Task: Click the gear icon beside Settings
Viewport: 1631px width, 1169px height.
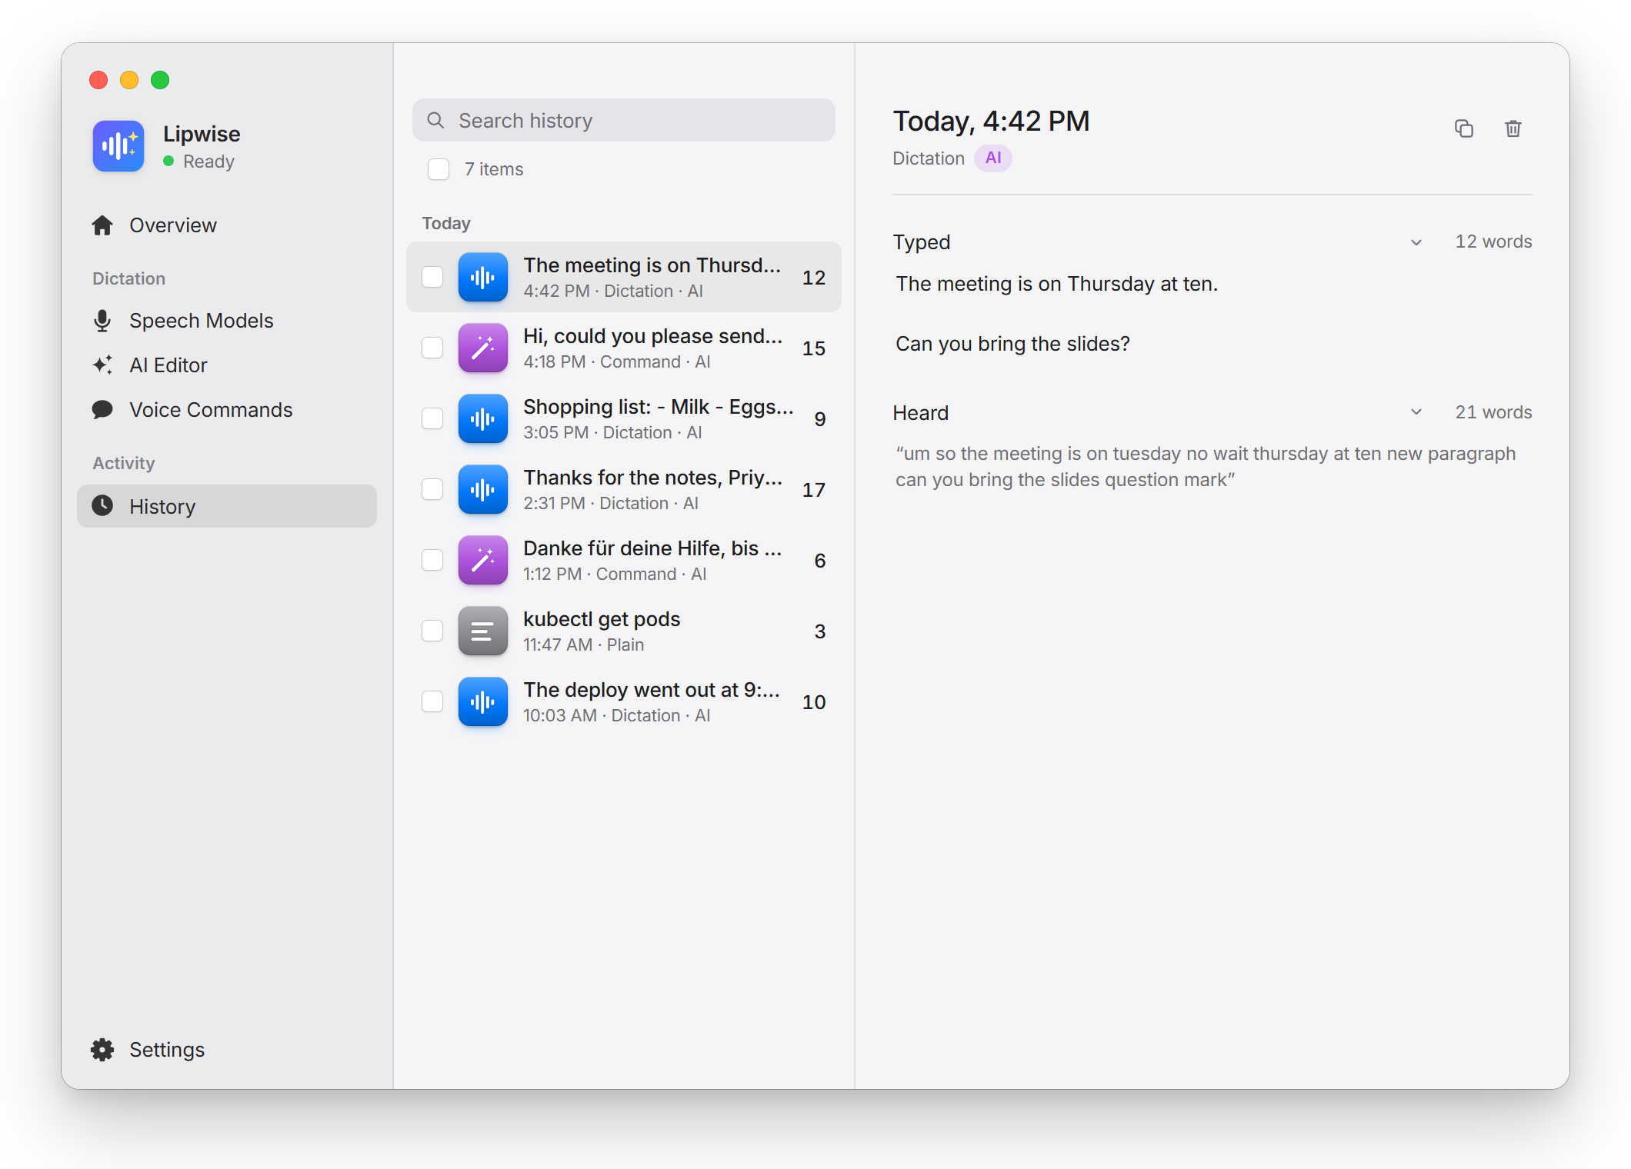Action: [102, 1050]
